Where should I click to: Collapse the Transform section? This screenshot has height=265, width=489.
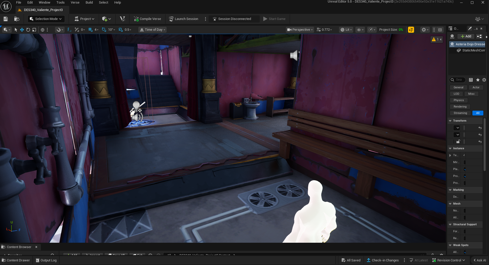pyautogui.click(x=450, y=121)
